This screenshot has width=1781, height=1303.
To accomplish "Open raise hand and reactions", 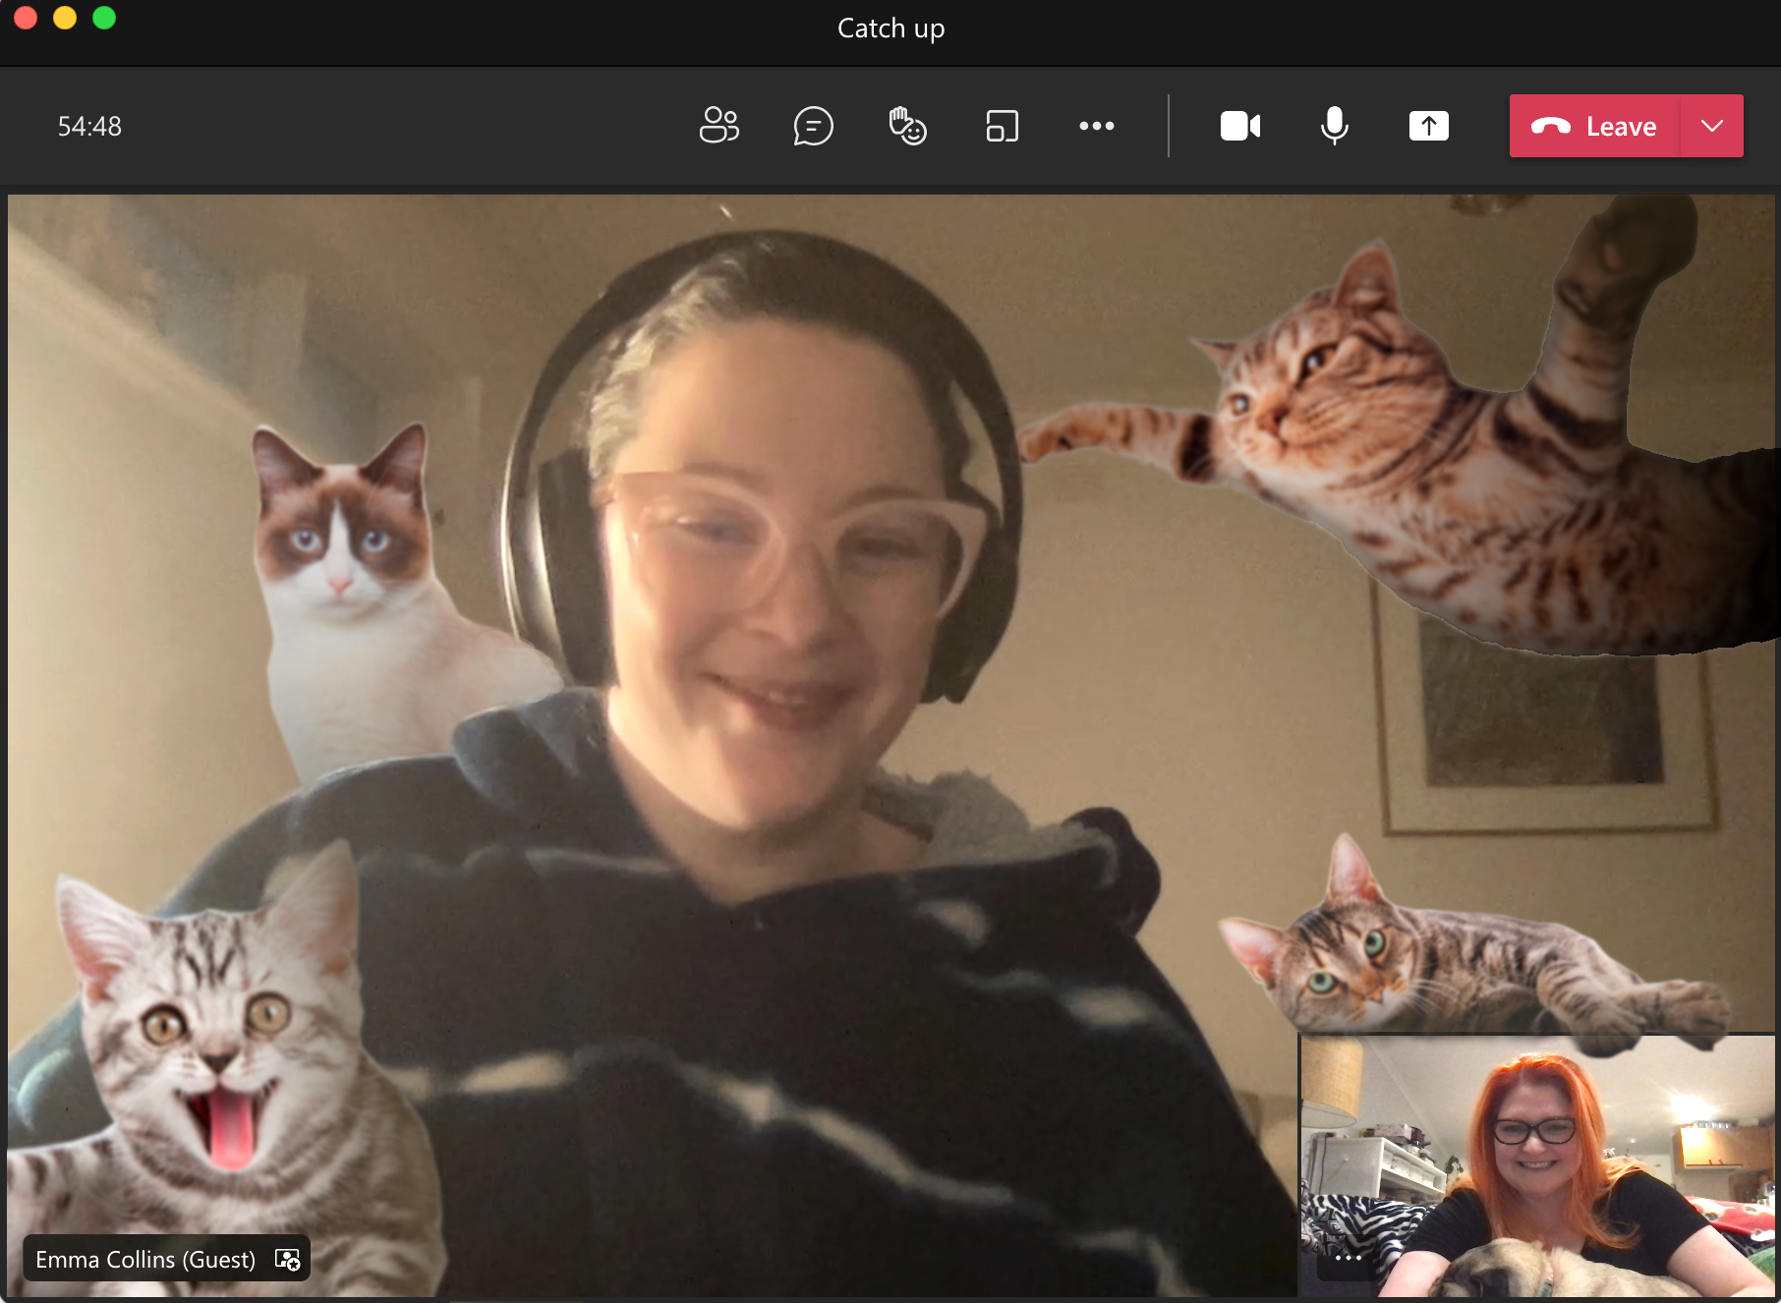I will pyautogui.click(x=907, y=126).
